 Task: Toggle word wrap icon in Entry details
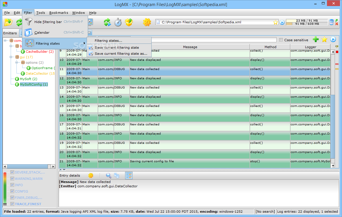click(129, 176)
